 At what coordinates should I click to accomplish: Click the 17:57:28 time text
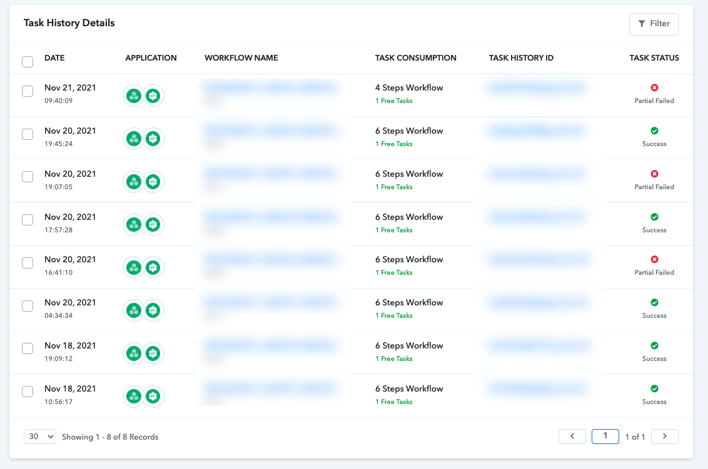[58, 230]
